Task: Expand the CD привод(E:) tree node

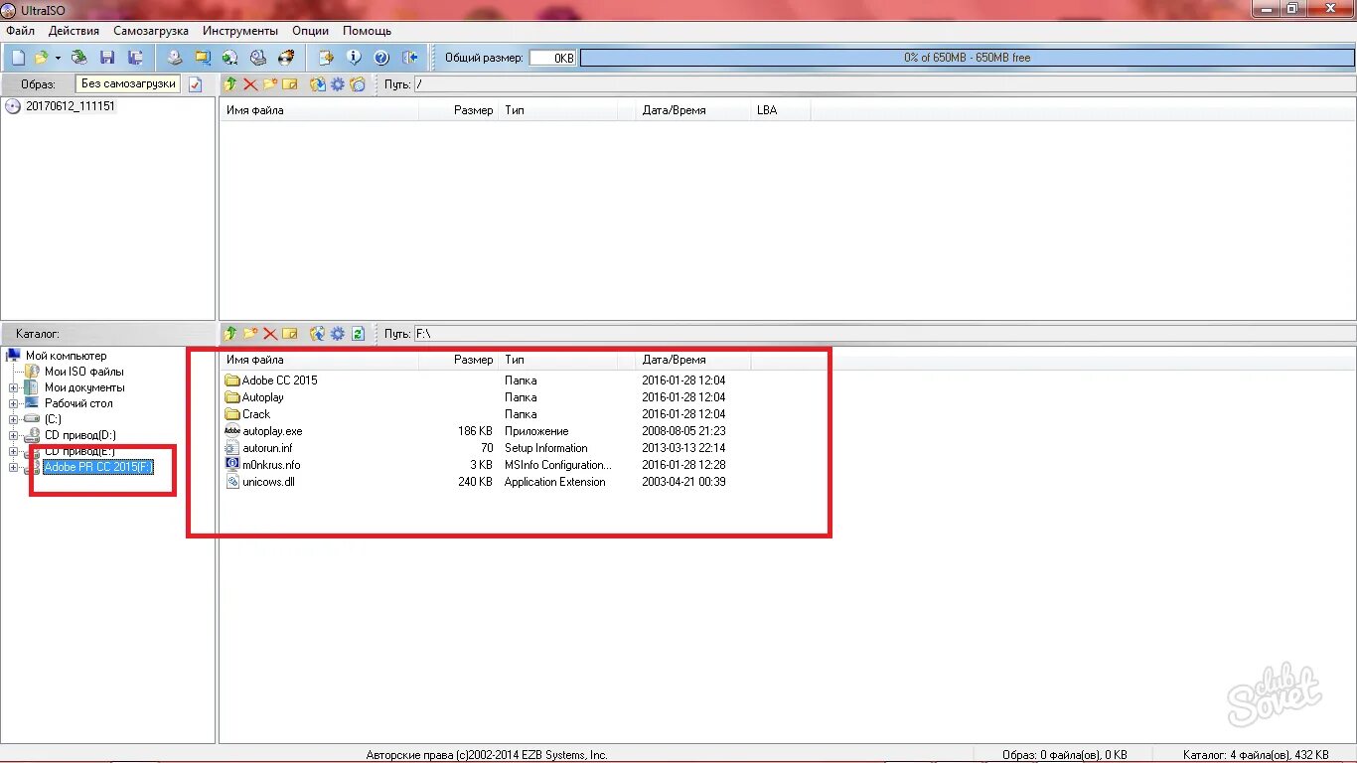Action: pyautogui.click(x=14, y=451)
